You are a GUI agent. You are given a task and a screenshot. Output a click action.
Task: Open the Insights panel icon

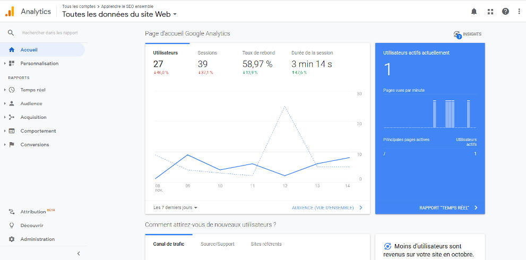pyautogui.click(x=458, y=34)
